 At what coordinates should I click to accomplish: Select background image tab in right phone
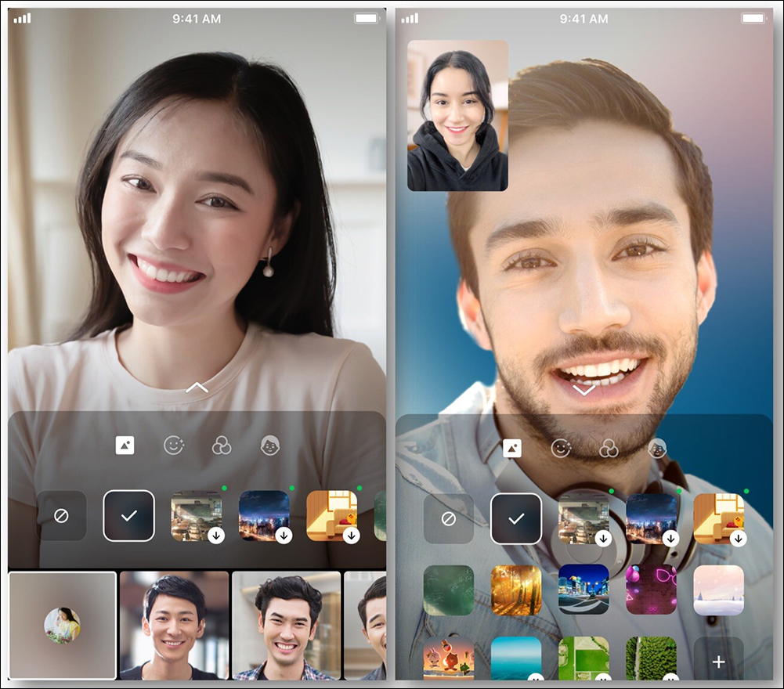pos(512,449)
